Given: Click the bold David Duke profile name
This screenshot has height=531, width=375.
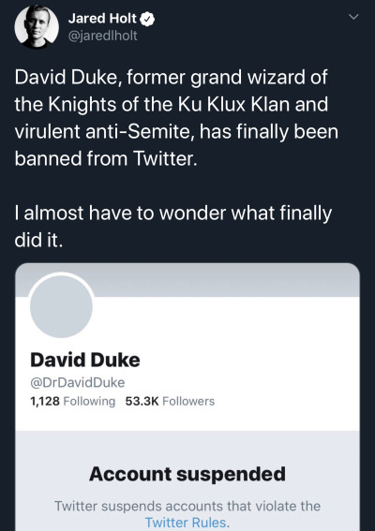Looking at the screenshot, I should (x=85, y=360).
